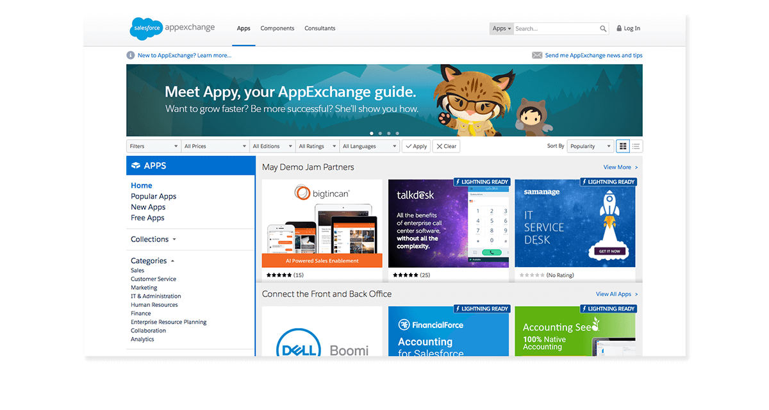This screenshot has height=410, width=769.
Task: Open the All Prices dropdown
Action: coord(215,146)
